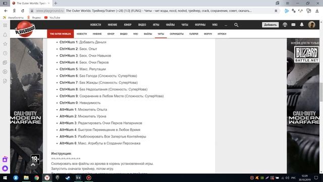Image resolution: width=323 pixels, height=182 pixels.
Task: Open ФАЙЛЫ tab in game submenu
Action: point(148,34)
